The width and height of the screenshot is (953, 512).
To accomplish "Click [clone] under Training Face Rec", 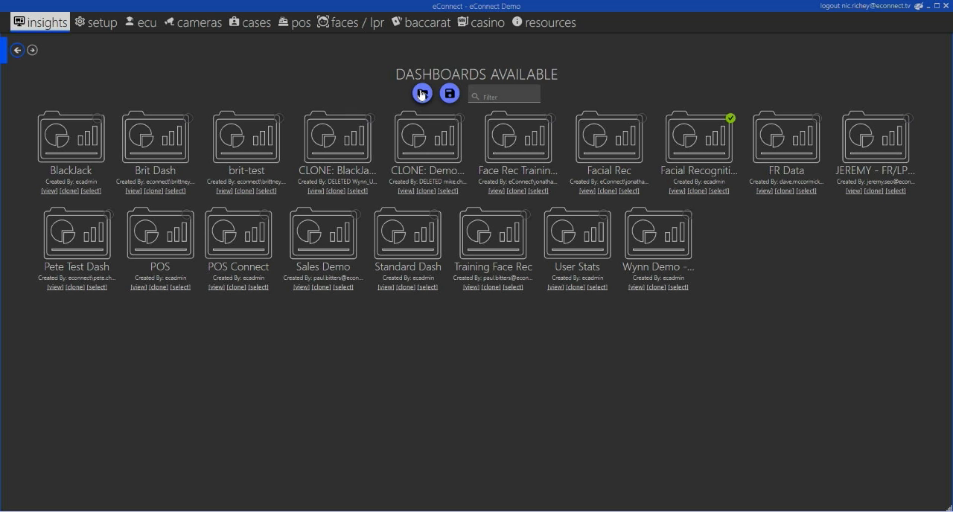I will (491, 287).
